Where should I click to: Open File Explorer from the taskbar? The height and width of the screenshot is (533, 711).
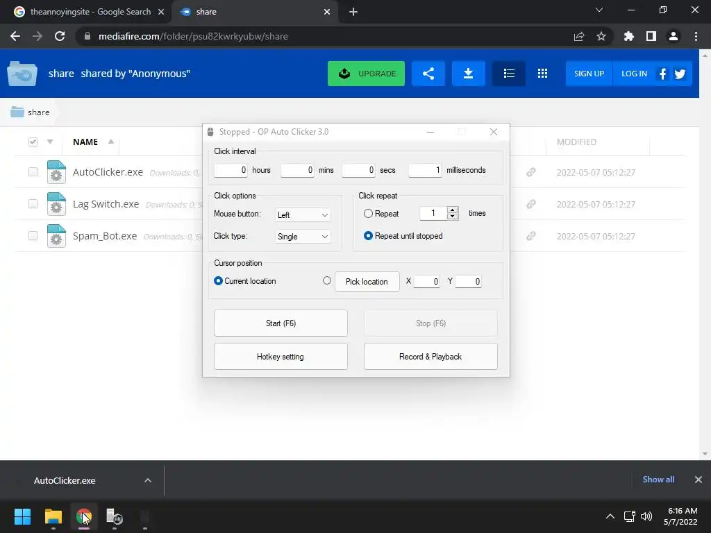pos(53,516)
